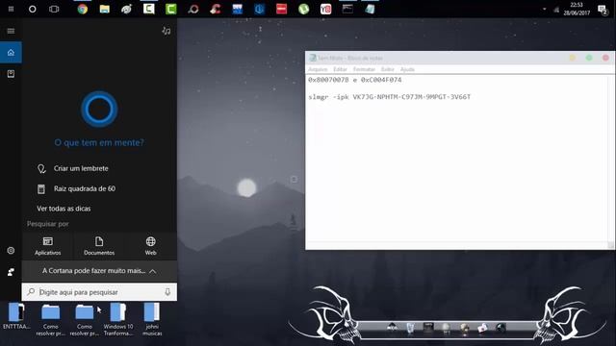Open File Explorer from the taskbar
616x346 pixels.
(x=105, y=9)
